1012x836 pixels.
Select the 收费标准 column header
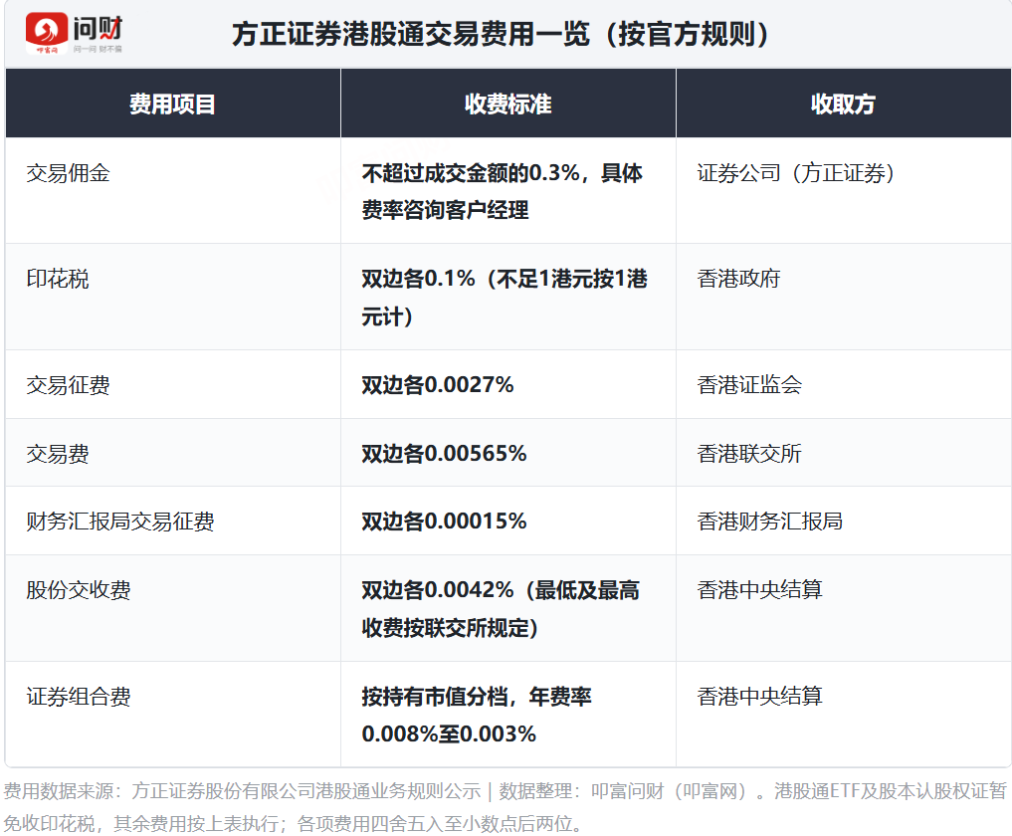click(x=507, y=104)
